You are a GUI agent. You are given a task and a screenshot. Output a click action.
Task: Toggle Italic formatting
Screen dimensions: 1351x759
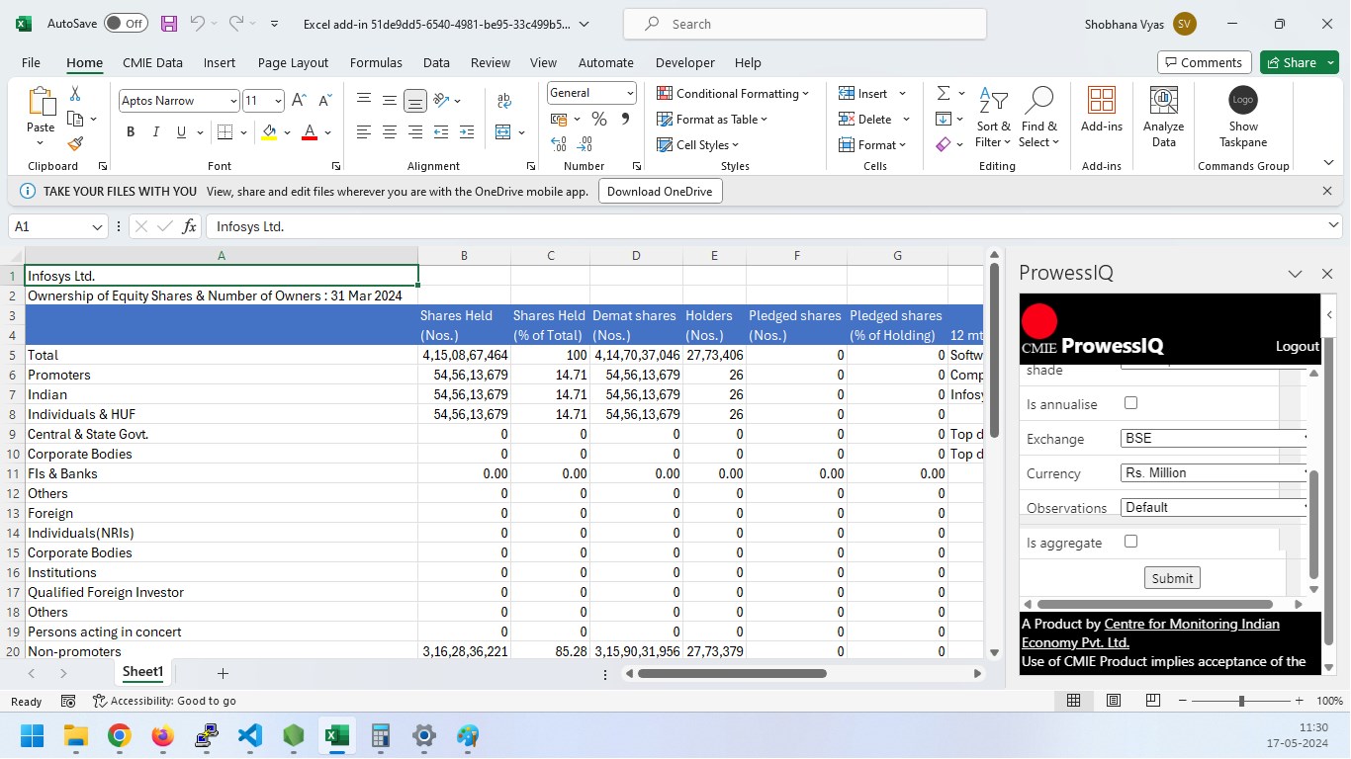pos(156,132)
